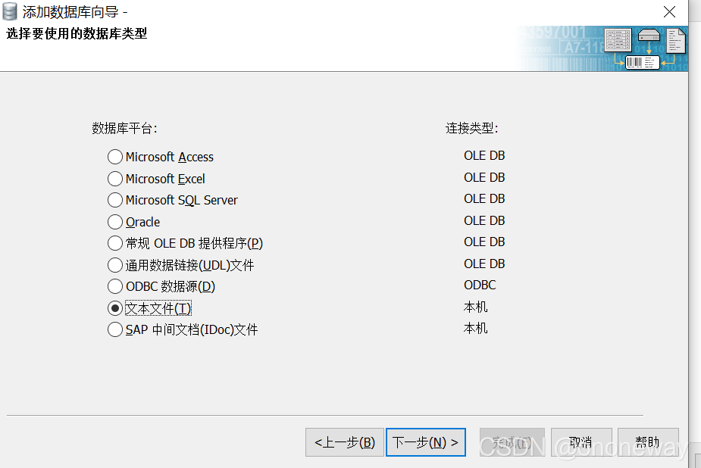Click ODBC connection type text
This screenshot has width=701, height=468.
480,285
